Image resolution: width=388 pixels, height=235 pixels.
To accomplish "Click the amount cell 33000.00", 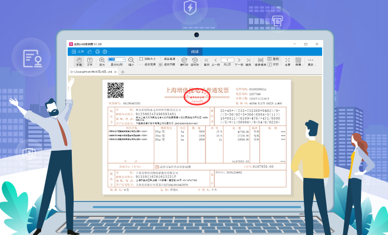I will click(243, 140).
